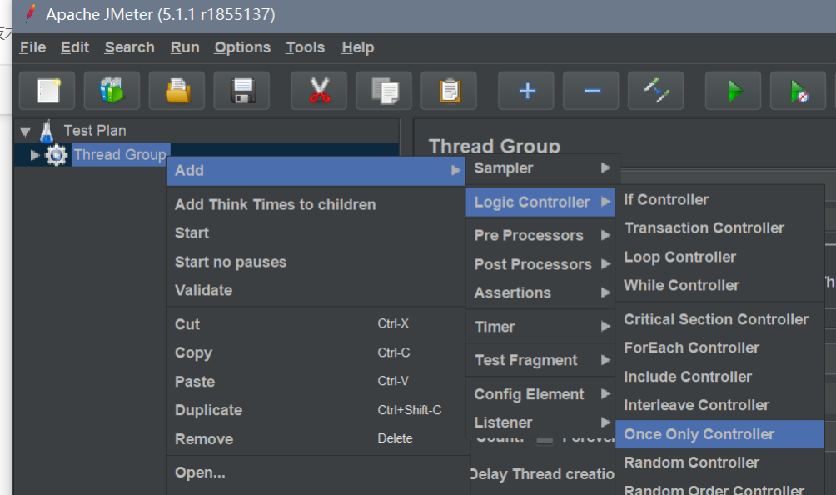Click the Cut scissors toolbar icon
Viewport: 836px width, 495px height.
click(x=320, y=91)
